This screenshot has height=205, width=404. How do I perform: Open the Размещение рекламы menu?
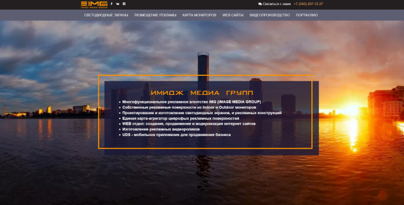[155, 15]
